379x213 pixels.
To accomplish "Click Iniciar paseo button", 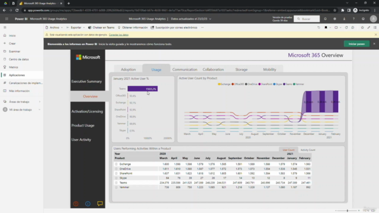I will pyautogui.click(x=356, y=44).
